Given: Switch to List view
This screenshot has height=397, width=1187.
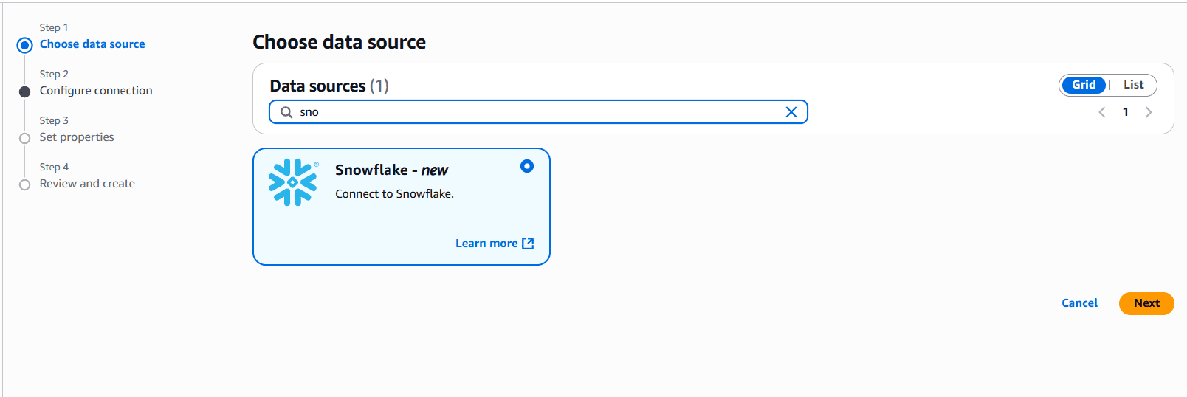Looking at the screenshot, I should pyautogui.click(x=1133, y=85).
